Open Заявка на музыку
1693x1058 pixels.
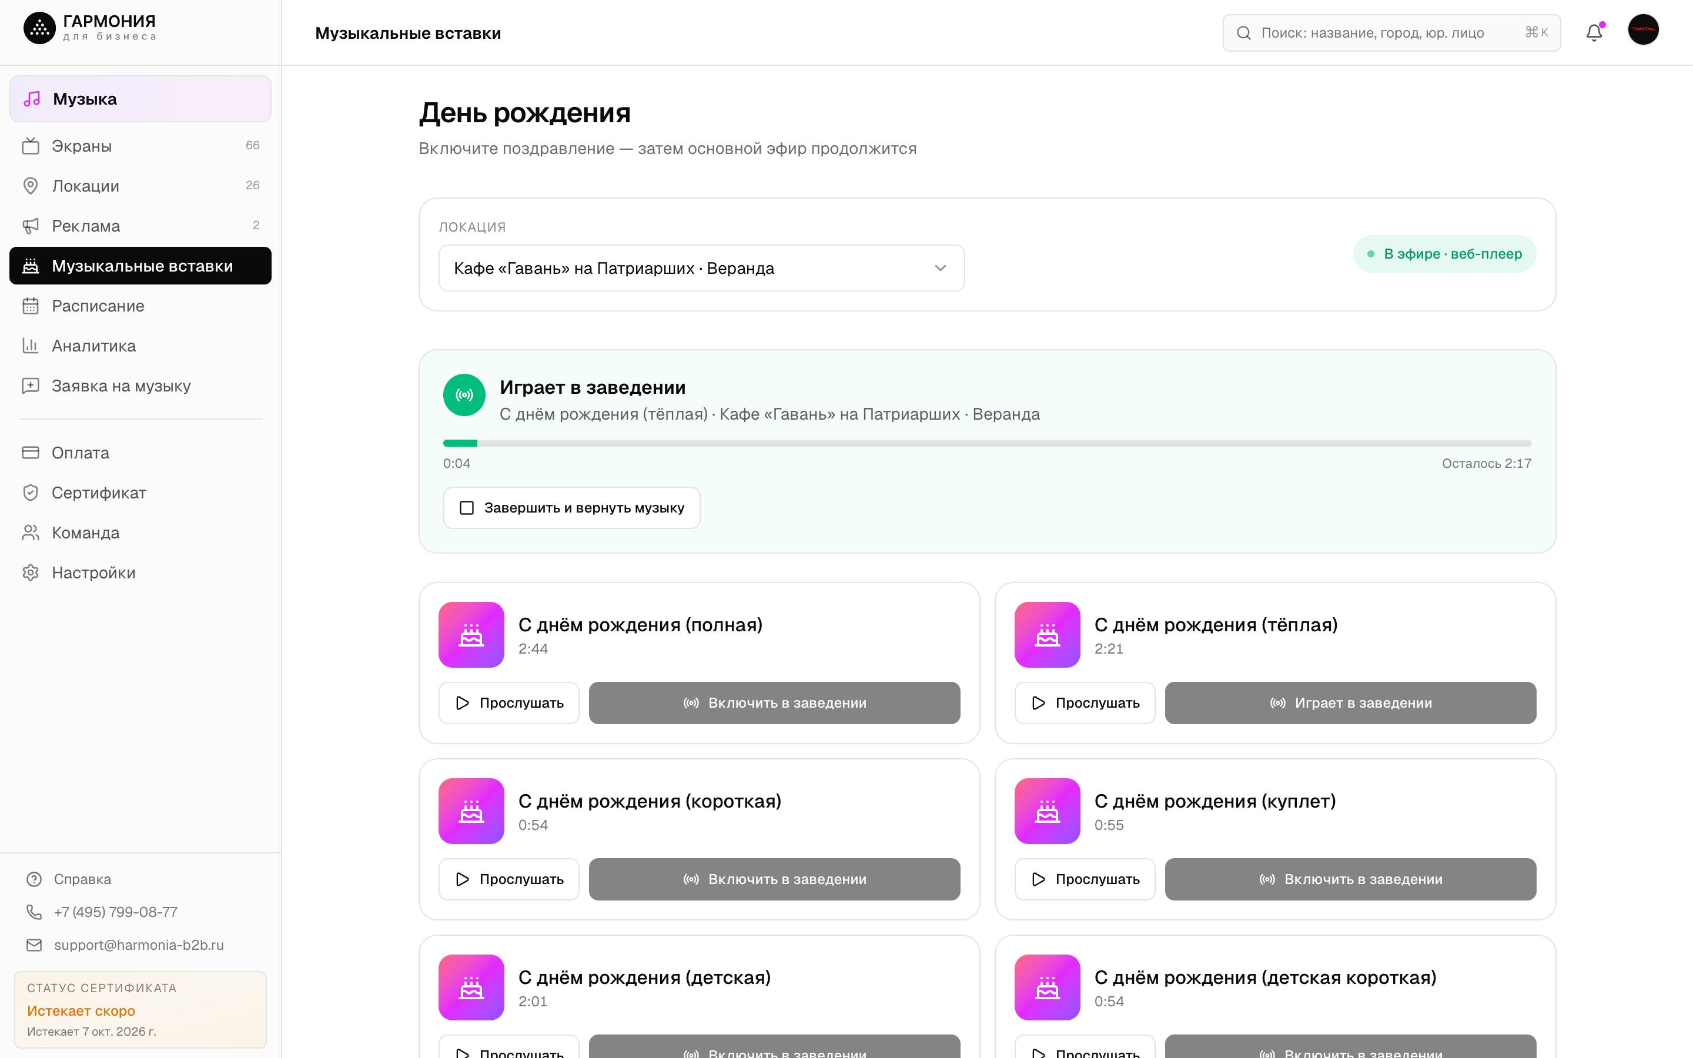tap(140, 386)
